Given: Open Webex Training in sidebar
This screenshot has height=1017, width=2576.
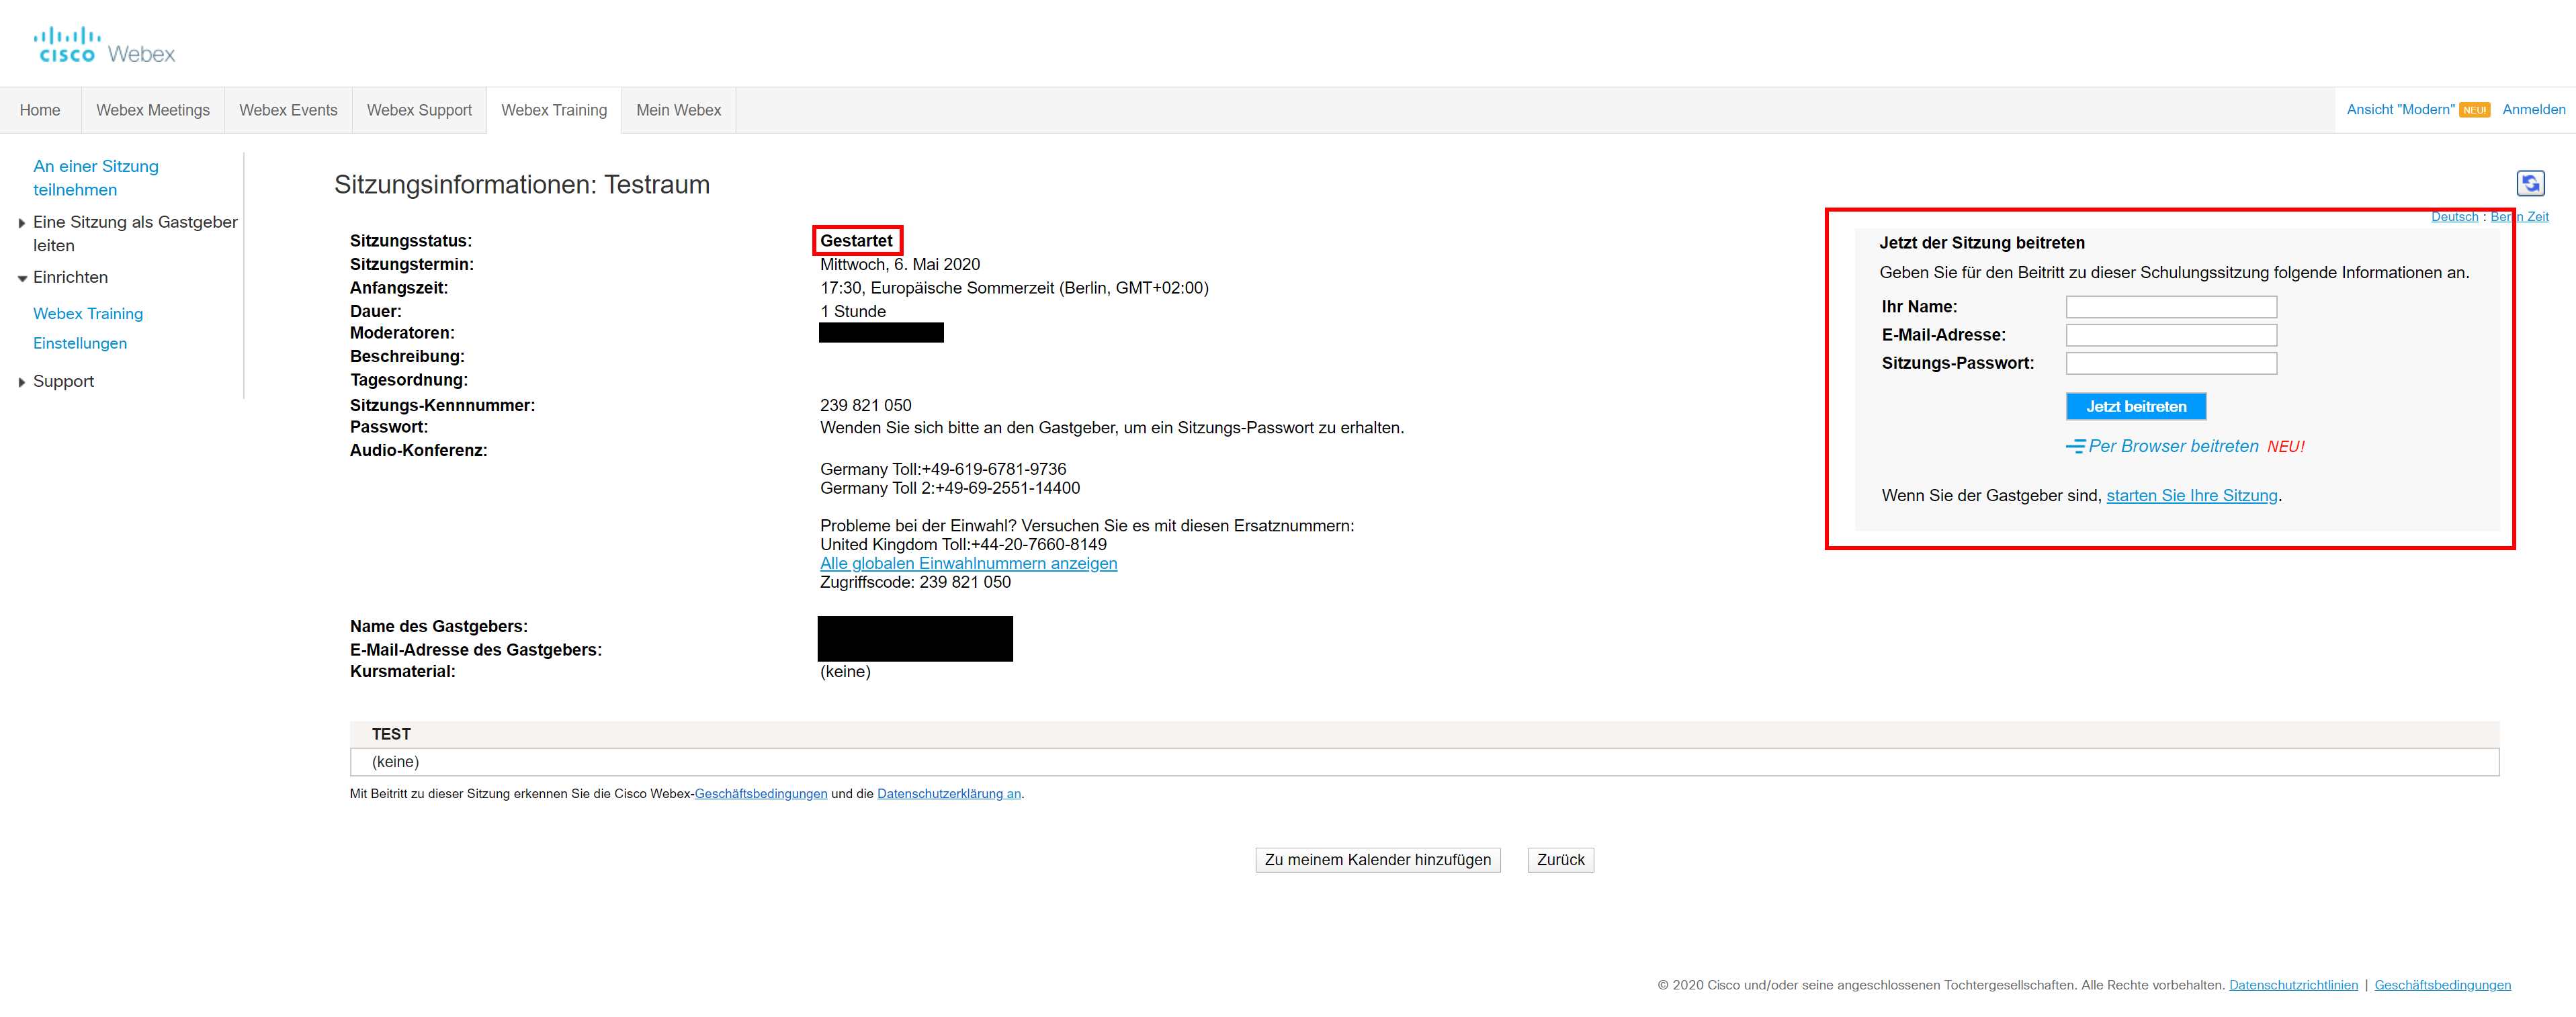Looking at the screenshot, I should 88,314.
